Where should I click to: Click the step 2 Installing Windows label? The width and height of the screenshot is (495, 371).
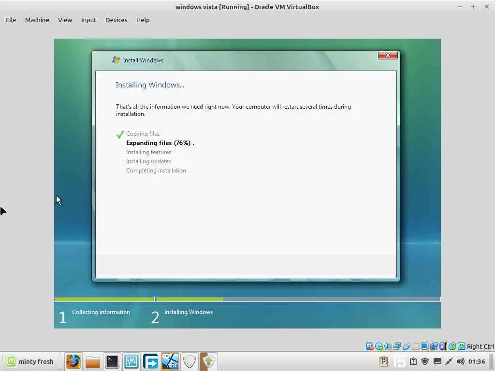[188, 312]
